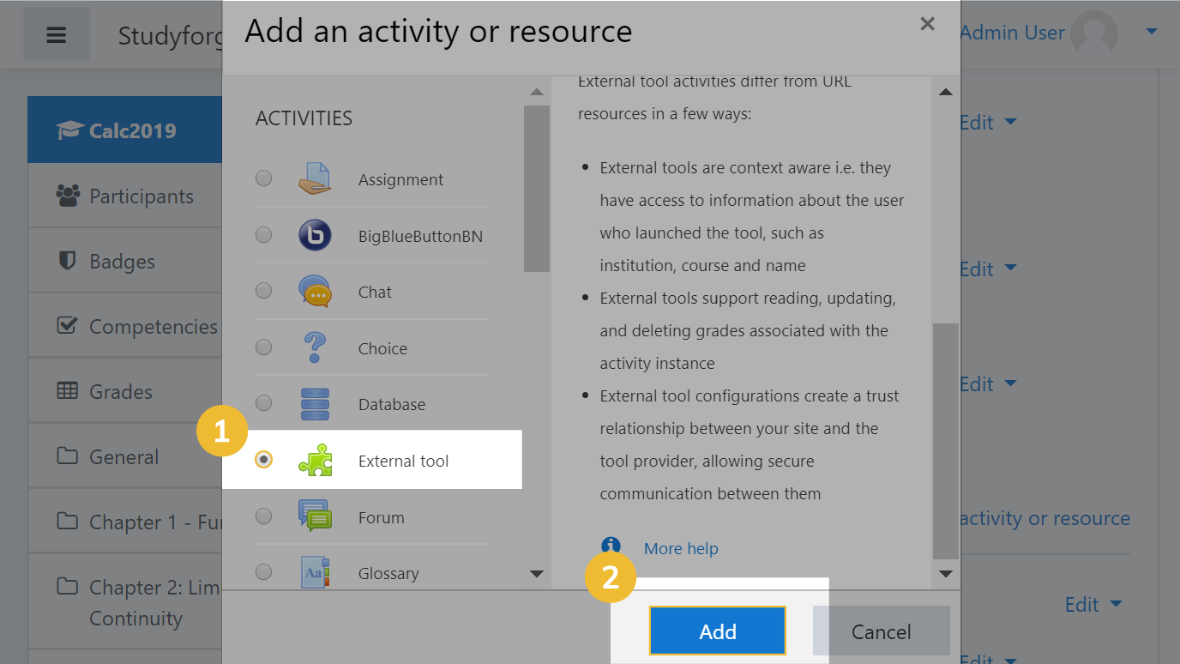Click the Glossary activity icon
This screenshot has width=1180, height=664.
tap(314, 572)
